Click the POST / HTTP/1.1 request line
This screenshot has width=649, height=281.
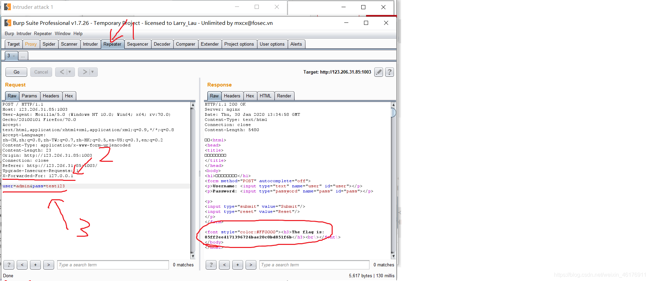[x=23, y=104]
